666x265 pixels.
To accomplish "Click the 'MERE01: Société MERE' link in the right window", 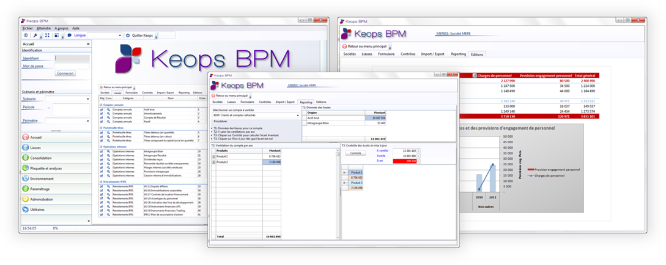I will (x=453, y=34).
